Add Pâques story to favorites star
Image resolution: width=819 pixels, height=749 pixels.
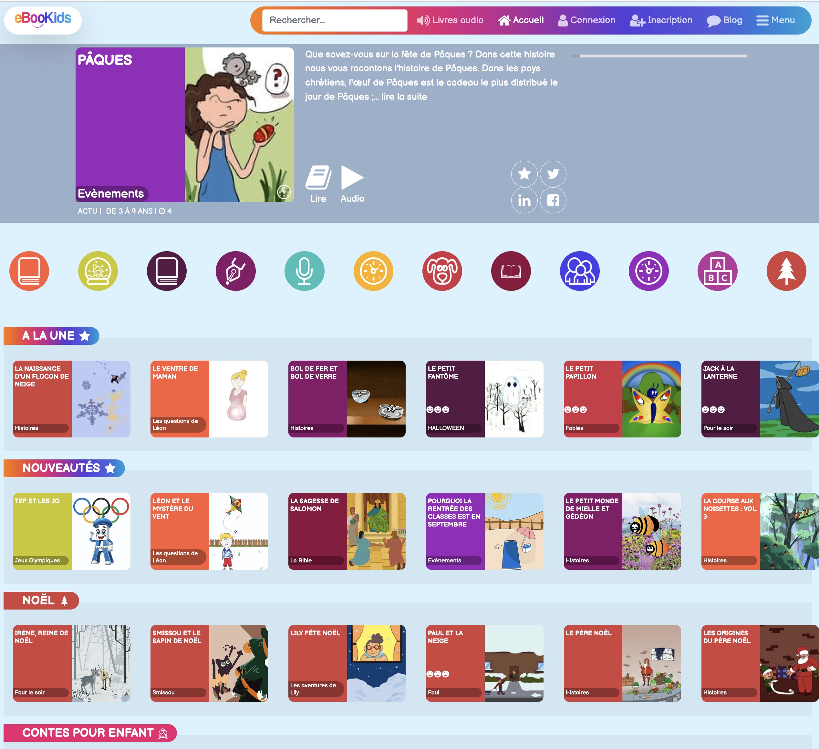[524, 174]
